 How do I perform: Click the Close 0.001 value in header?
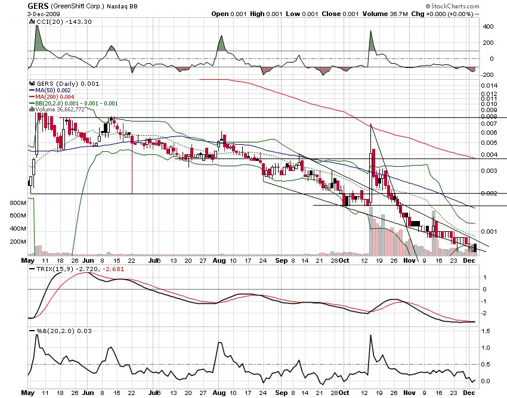point(340,14)
